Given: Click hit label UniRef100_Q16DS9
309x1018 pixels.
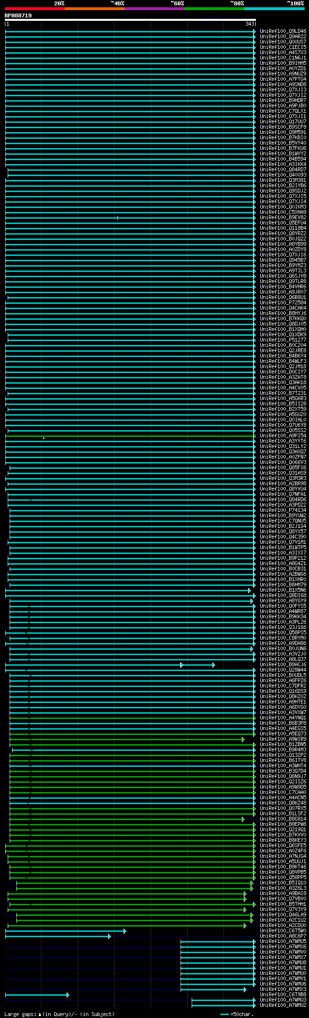Looking at the screenshot, I should (283, 691).
